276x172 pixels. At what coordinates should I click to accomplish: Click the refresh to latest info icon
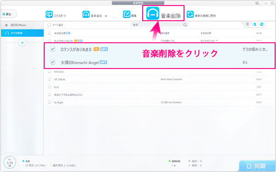coord(190,14)
